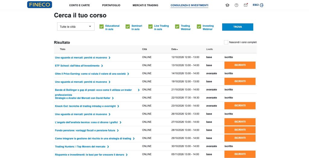Open ETF School: dall'idea all'investimento link
The width and height of the screenshot is (309, 158).
pyautogui.click(x=77, y=66)
